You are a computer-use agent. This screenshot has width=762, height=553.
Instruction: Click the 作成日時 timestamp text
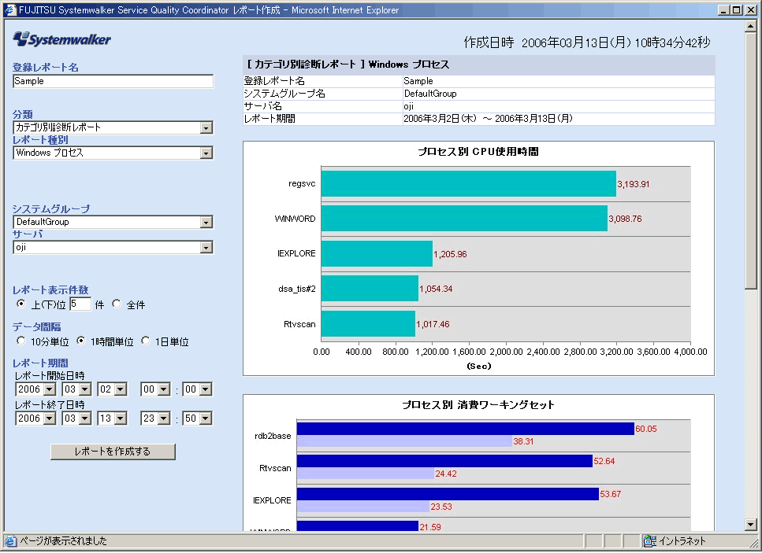tap(587, 42)
